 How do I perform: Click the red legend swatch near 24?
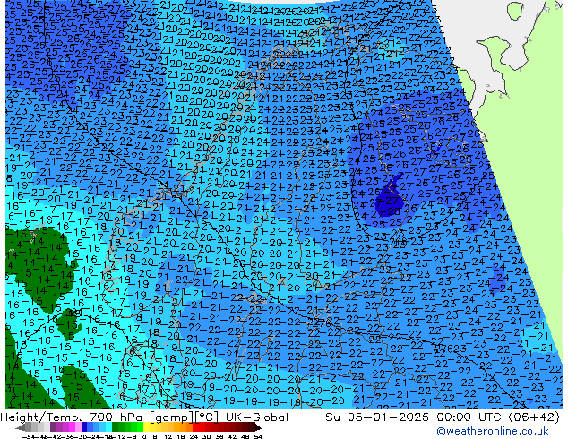tap(195, 427)
